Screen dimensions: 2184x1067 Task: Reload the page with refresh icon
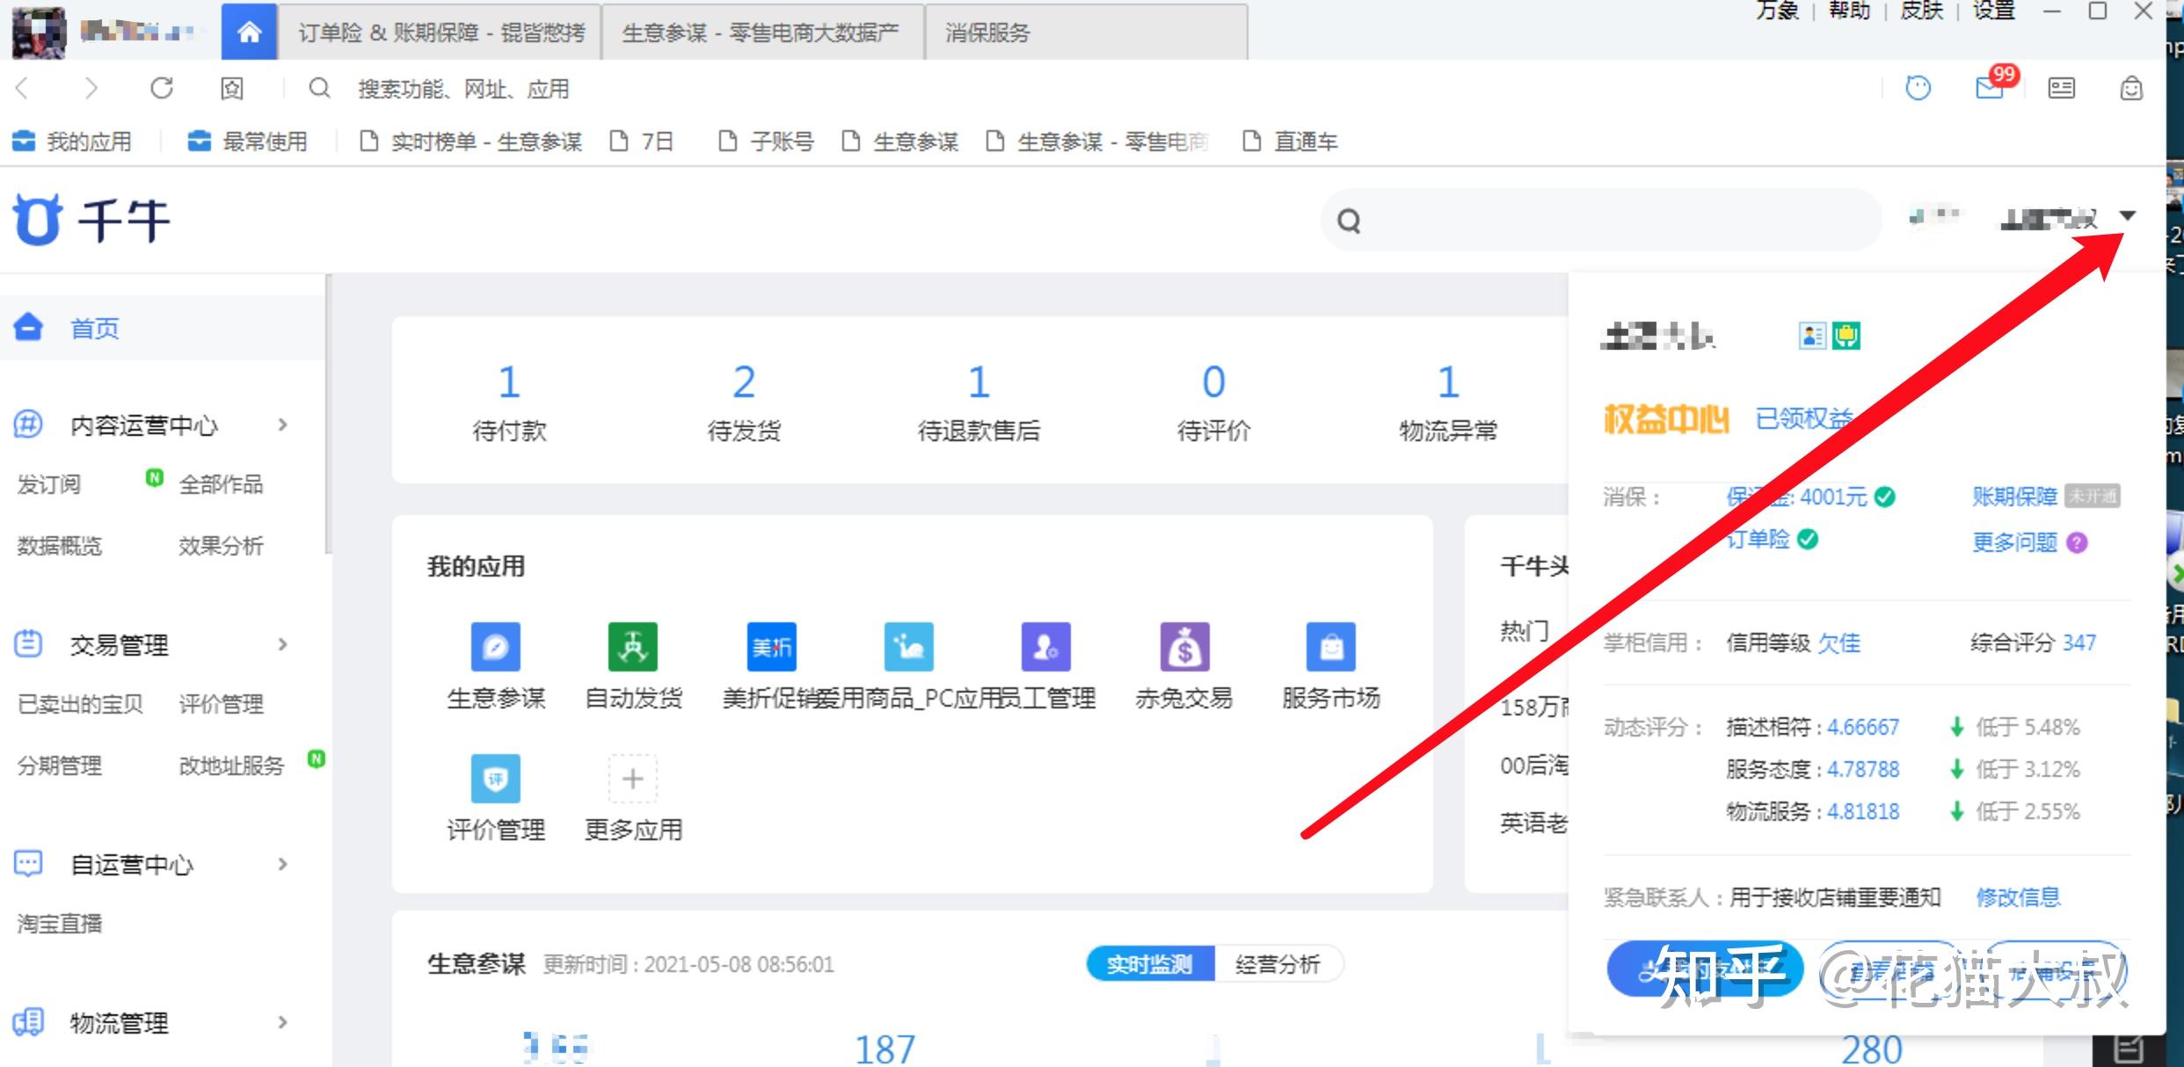[x=162, y=88]
